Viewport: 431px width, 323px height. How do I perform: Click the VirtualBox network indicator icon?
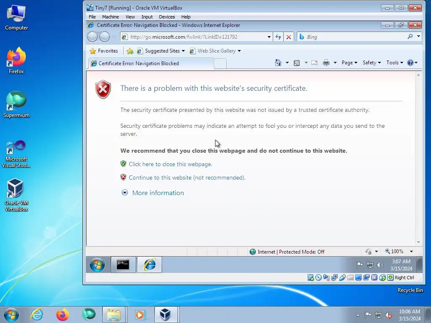[334, 278]
